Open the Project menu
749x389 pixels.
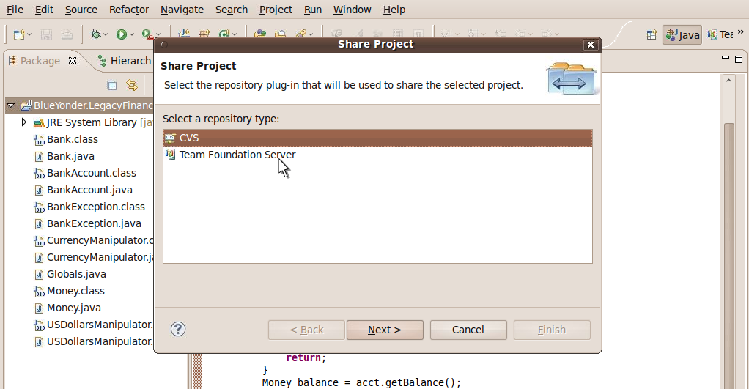pyautogui.click(x=276, y=10)
